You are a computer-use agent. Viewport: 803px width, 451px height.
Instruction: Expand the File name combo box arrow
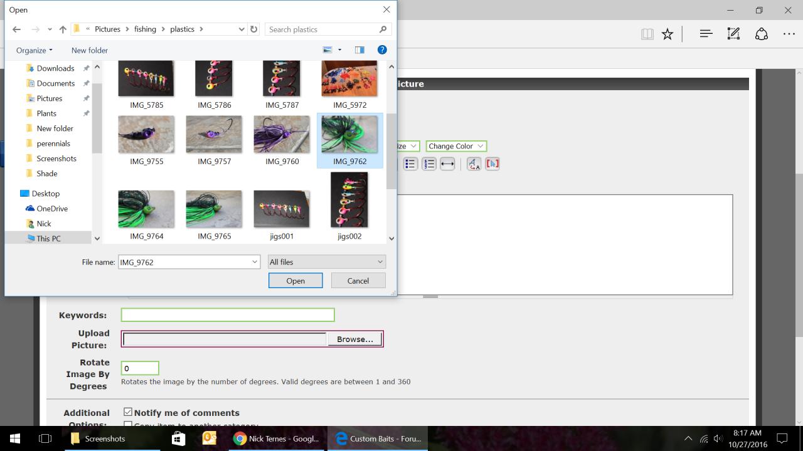(255, 262)
